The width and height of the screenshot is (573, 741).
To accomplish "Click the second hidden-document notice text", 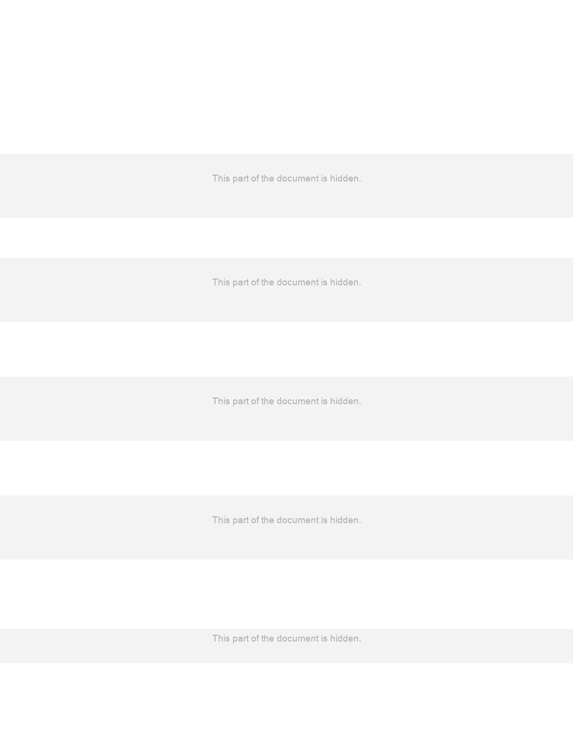I will [x=286, y=282].
